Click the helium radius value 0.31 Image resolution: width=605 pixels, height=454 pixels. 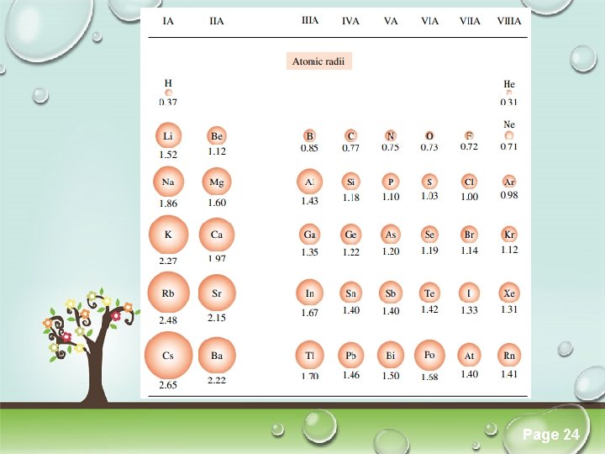[509, 102]
